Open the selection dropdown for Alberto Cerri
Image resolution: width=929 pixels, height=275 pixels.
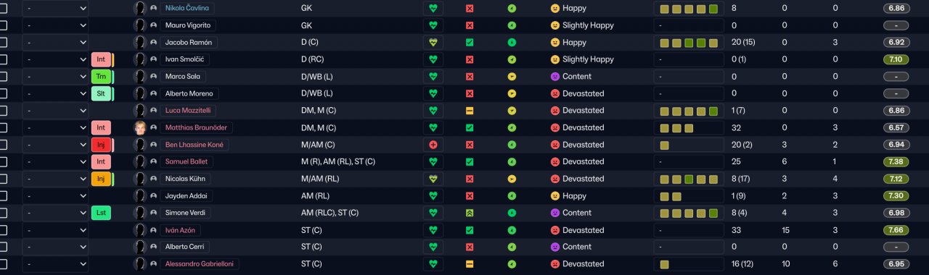pyautogui.click(x=55, y=247)
